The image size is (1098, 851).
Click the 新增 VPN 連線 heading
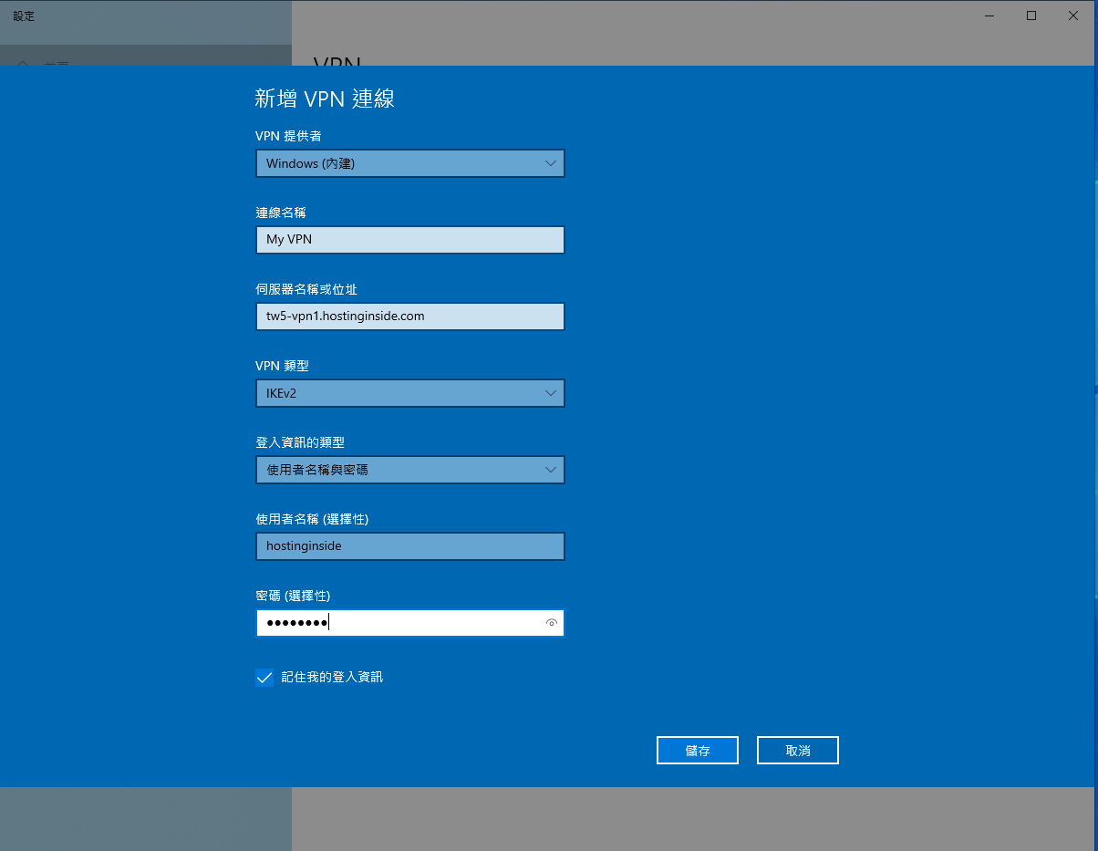coord(325,99)
